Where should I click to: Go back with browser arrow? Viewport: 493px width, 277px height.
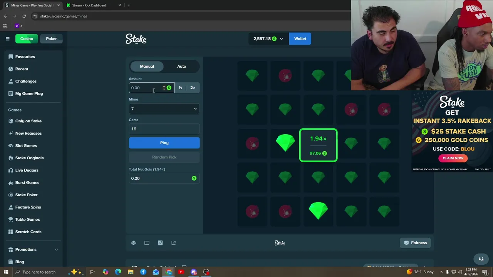click(5, 16)
